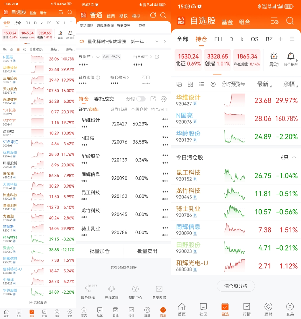
Task: Open 北证 1530.24 index card on the 持仓-tab watchlist
Action: pyautogui.click(x=188, y=60)
